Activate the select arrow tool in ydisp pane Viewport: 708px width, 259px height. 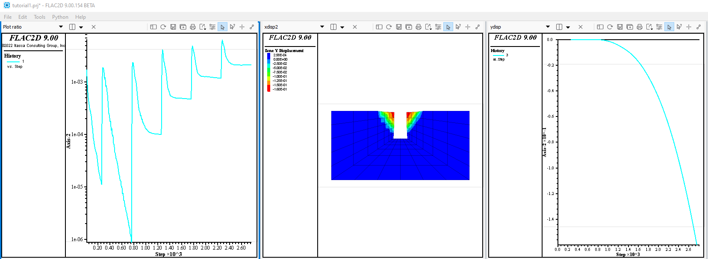click(x=669, y=27)
